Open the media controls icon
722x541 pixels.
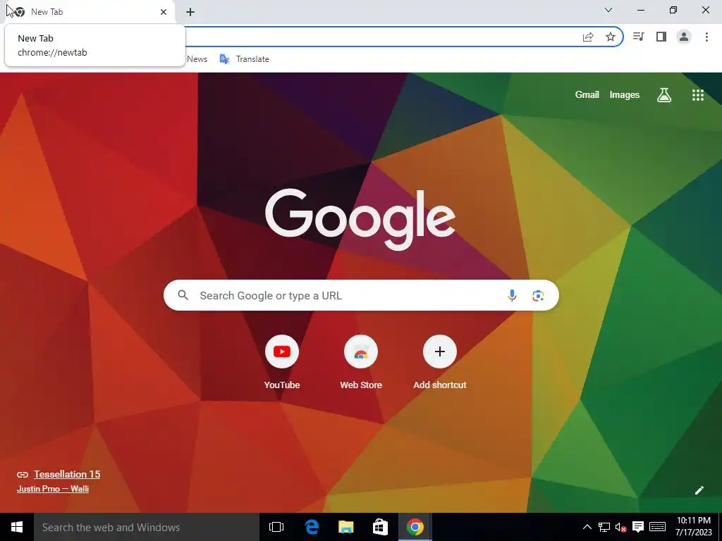(x=638, y=37)
